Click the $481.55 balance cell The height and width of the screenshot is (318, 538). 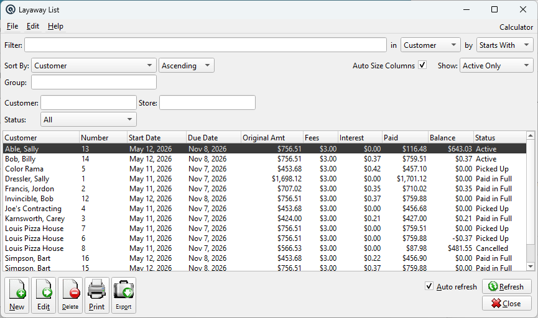[460, 248]
